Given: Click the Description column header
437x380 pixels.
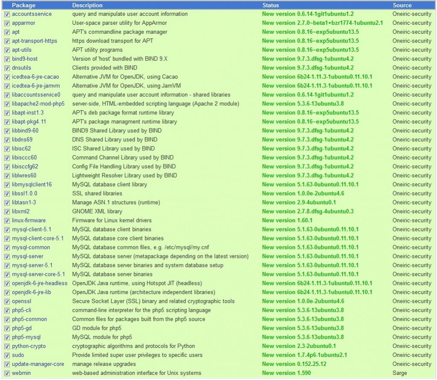Looking at the screenshot, I should [87, 5].
